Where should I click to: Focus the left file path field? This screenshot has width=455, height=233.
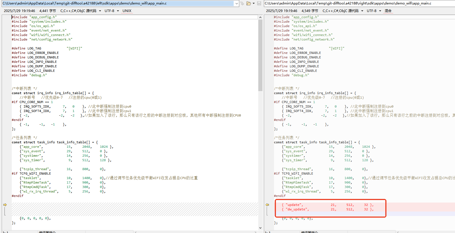point(118,3)
